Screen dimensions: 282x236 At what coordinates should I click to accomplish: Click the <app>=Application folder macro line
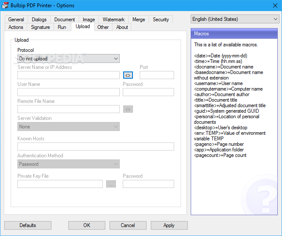(x=219, y=150)
